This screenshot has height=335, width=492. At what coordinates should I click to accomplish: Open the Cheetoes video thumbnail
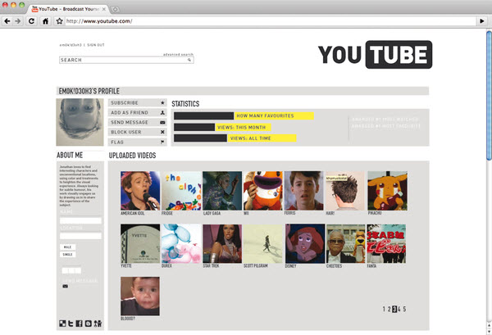[x=346, y=243]
